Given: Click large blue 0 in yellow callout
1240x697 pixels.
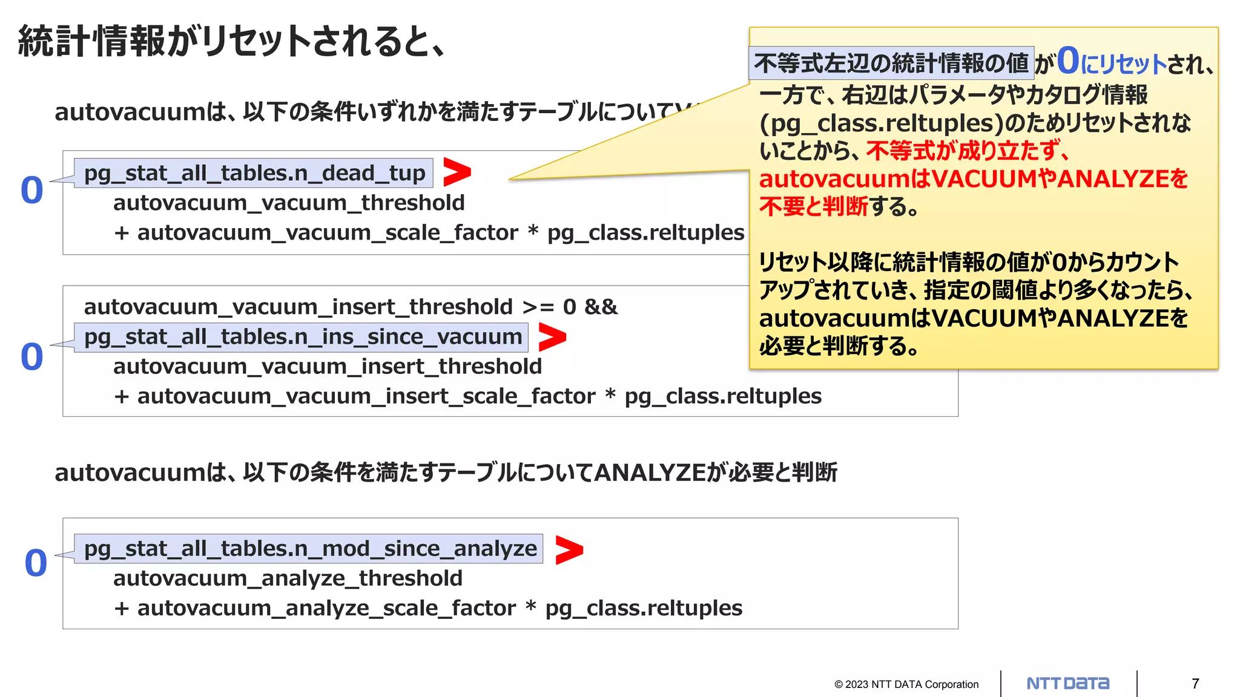Looking at the screenshot, I should pyautogui.click(x=1068, y=61).
